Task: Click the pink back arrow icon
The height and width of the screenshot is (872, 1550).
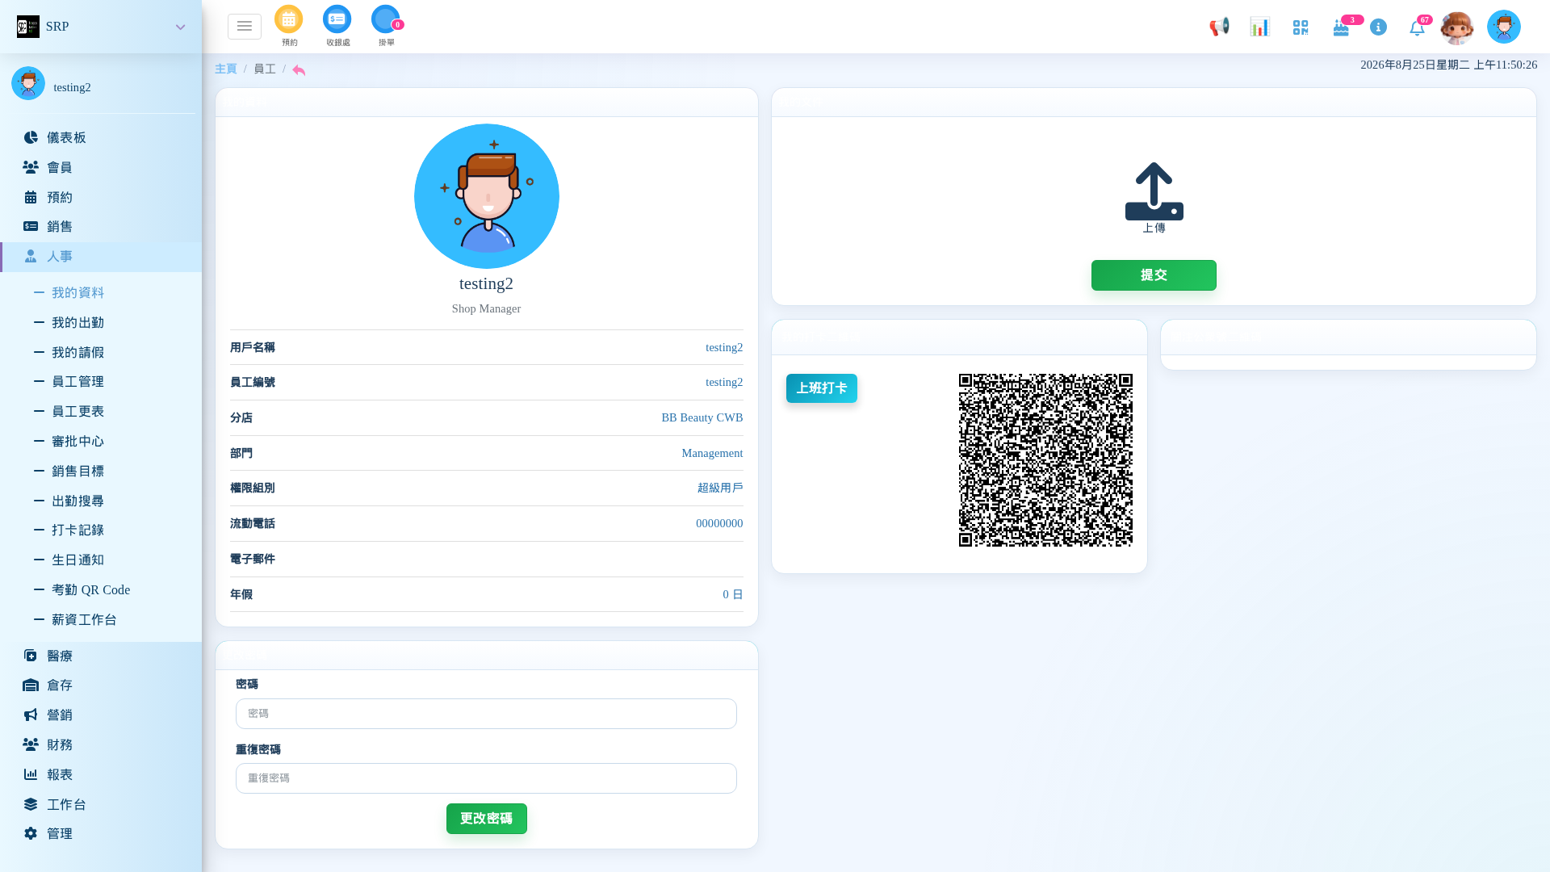Action: coord(299,70)
